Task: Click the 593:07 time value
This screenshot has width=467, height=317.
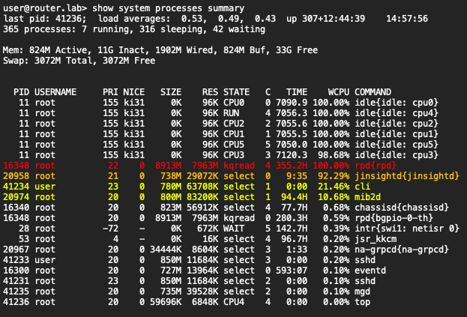Action: pos(292,271)
